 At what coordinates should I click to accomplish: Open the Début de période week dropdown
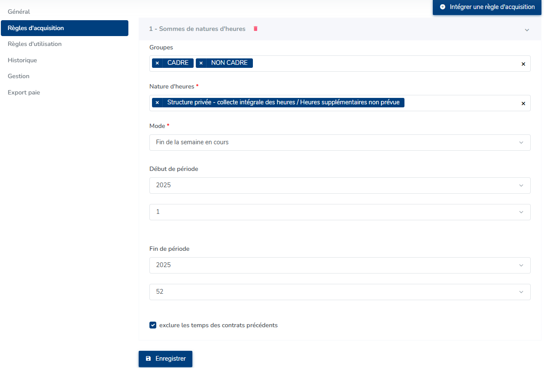click(x=340, y=212)
